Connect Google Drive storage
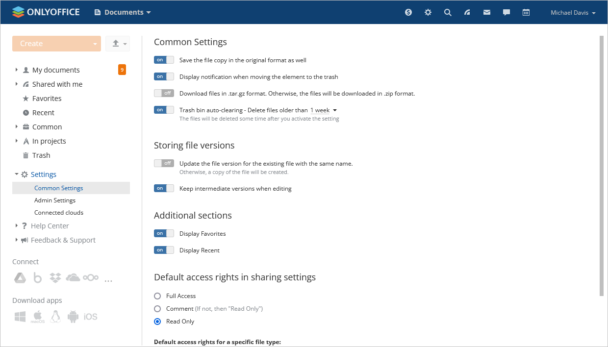The width and height of the screenshot is (608, 347). click(20, 277)
